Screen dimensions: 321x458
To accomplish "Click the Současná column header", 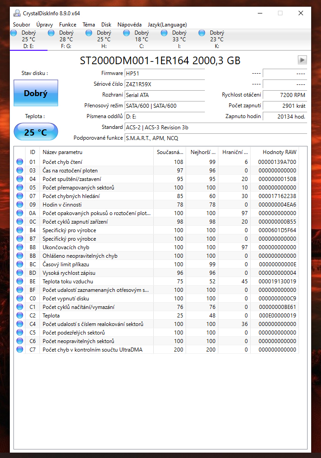I will 169,152.
